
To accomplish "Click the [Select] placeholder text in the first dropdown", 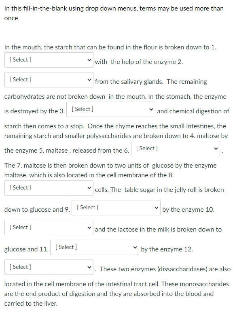I will [x=20, y=60].
